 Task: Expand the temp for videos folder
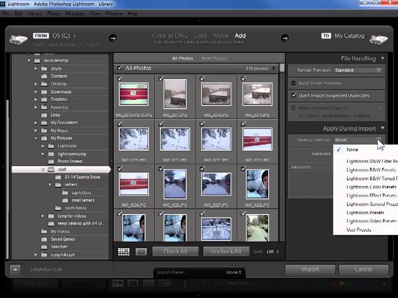pyautogui.click(x=43, y=216)
